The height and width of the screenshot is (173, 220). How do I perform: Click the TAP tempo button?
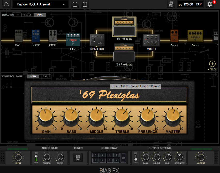click(x=199, y=4)
